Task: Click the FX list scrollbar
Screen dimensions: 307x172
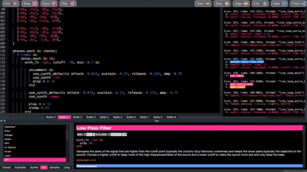Action: [x=68, y=143]
